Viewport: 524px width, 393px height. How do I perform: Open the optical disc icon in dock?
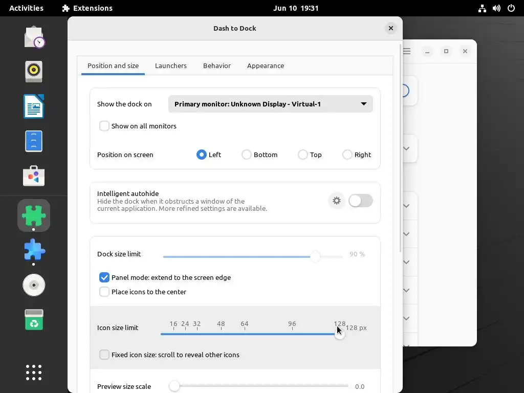pyautogui.click(x=34, y=285)
